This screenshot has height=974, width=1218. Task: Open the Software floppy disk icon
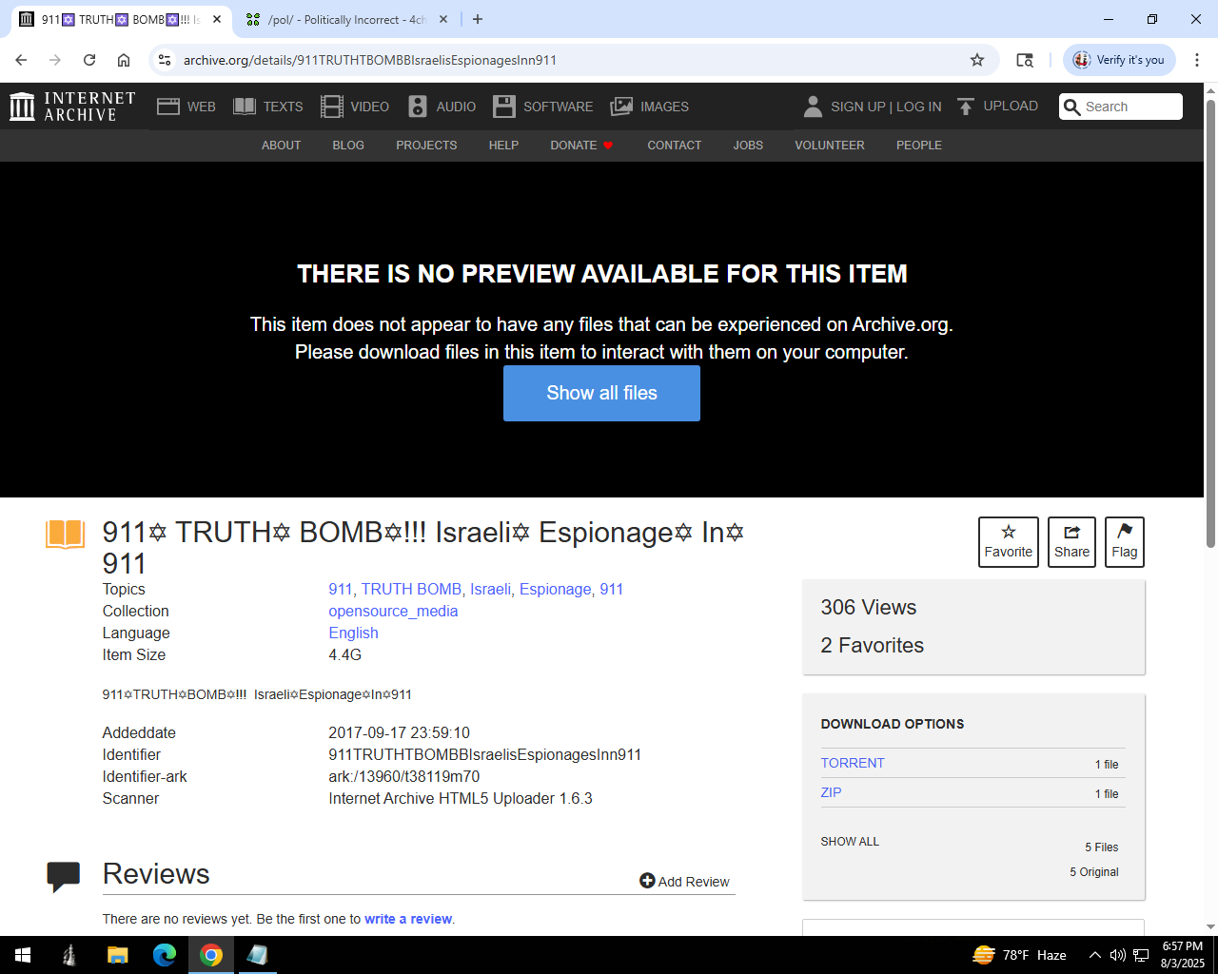click(504, 107)
